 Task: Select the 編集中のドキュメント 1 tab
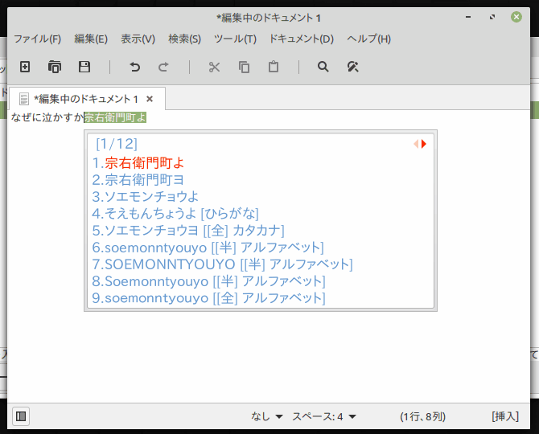[x=87, y=99]
